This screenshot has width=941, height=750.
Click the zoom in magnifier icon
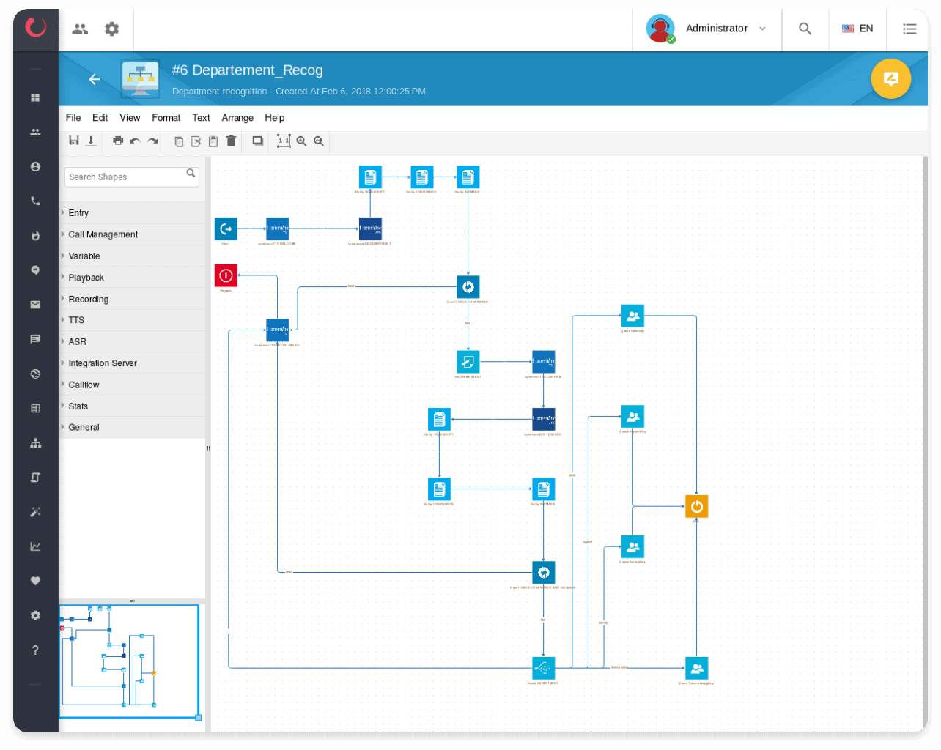click(x=301, y=141)
